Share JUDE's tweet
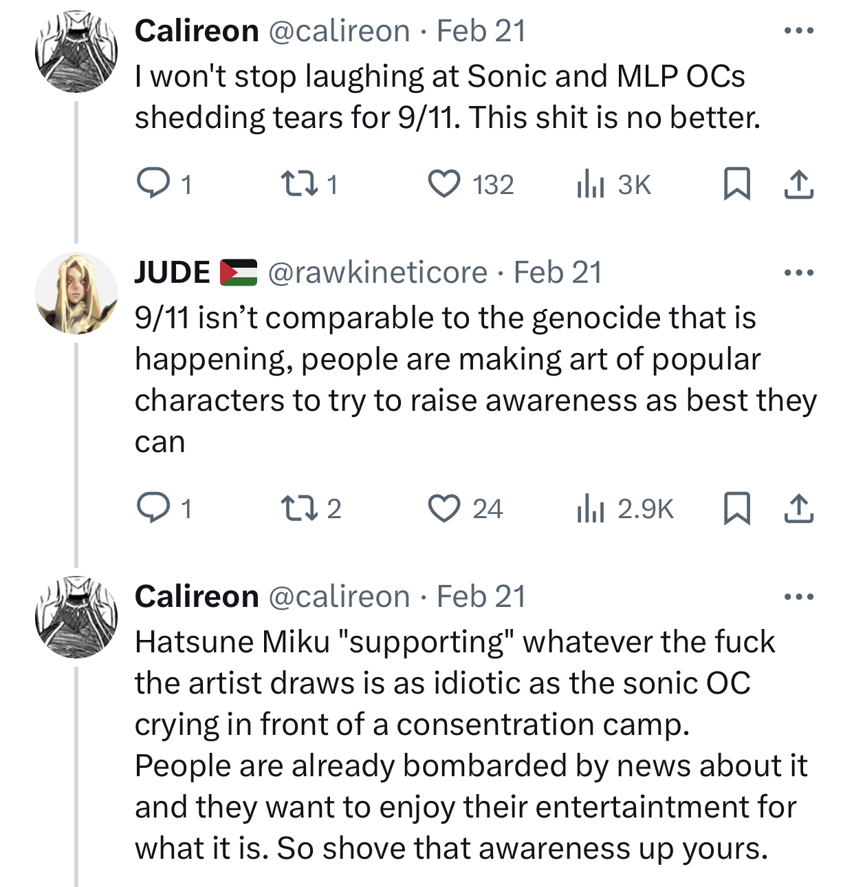 pyautogui.click(x=799, y=509)
